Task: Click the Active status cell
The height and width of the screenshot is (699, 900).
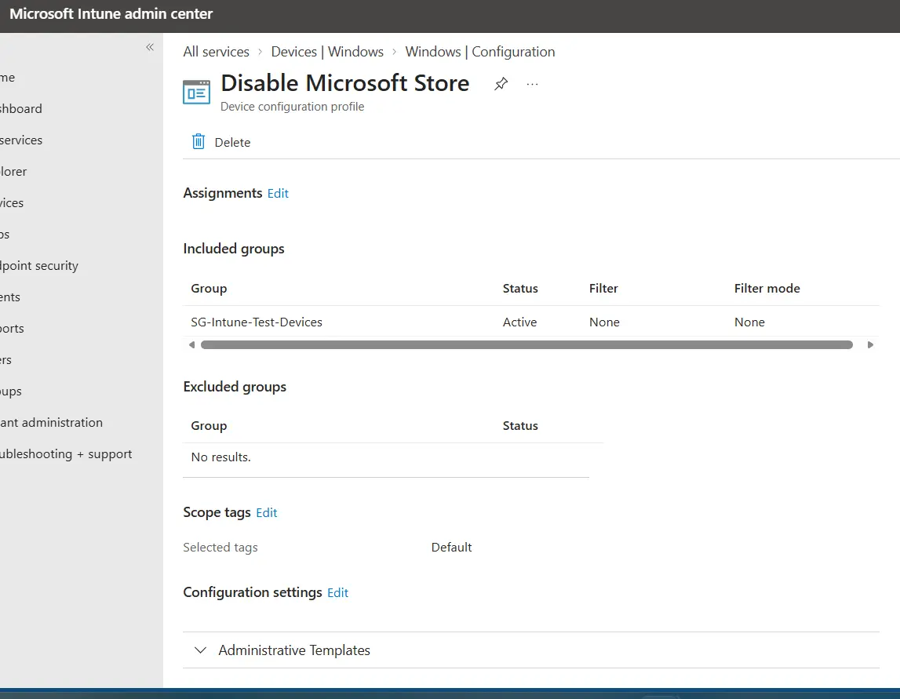Action: [519, 322]
